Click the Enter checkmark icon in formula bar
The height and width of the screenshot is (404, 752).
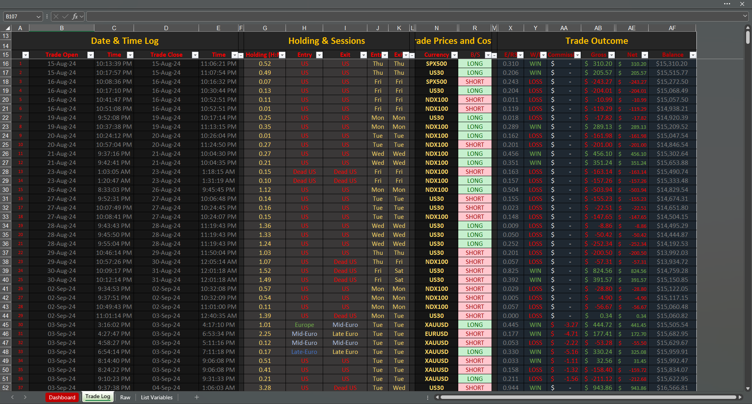(65, 16)
